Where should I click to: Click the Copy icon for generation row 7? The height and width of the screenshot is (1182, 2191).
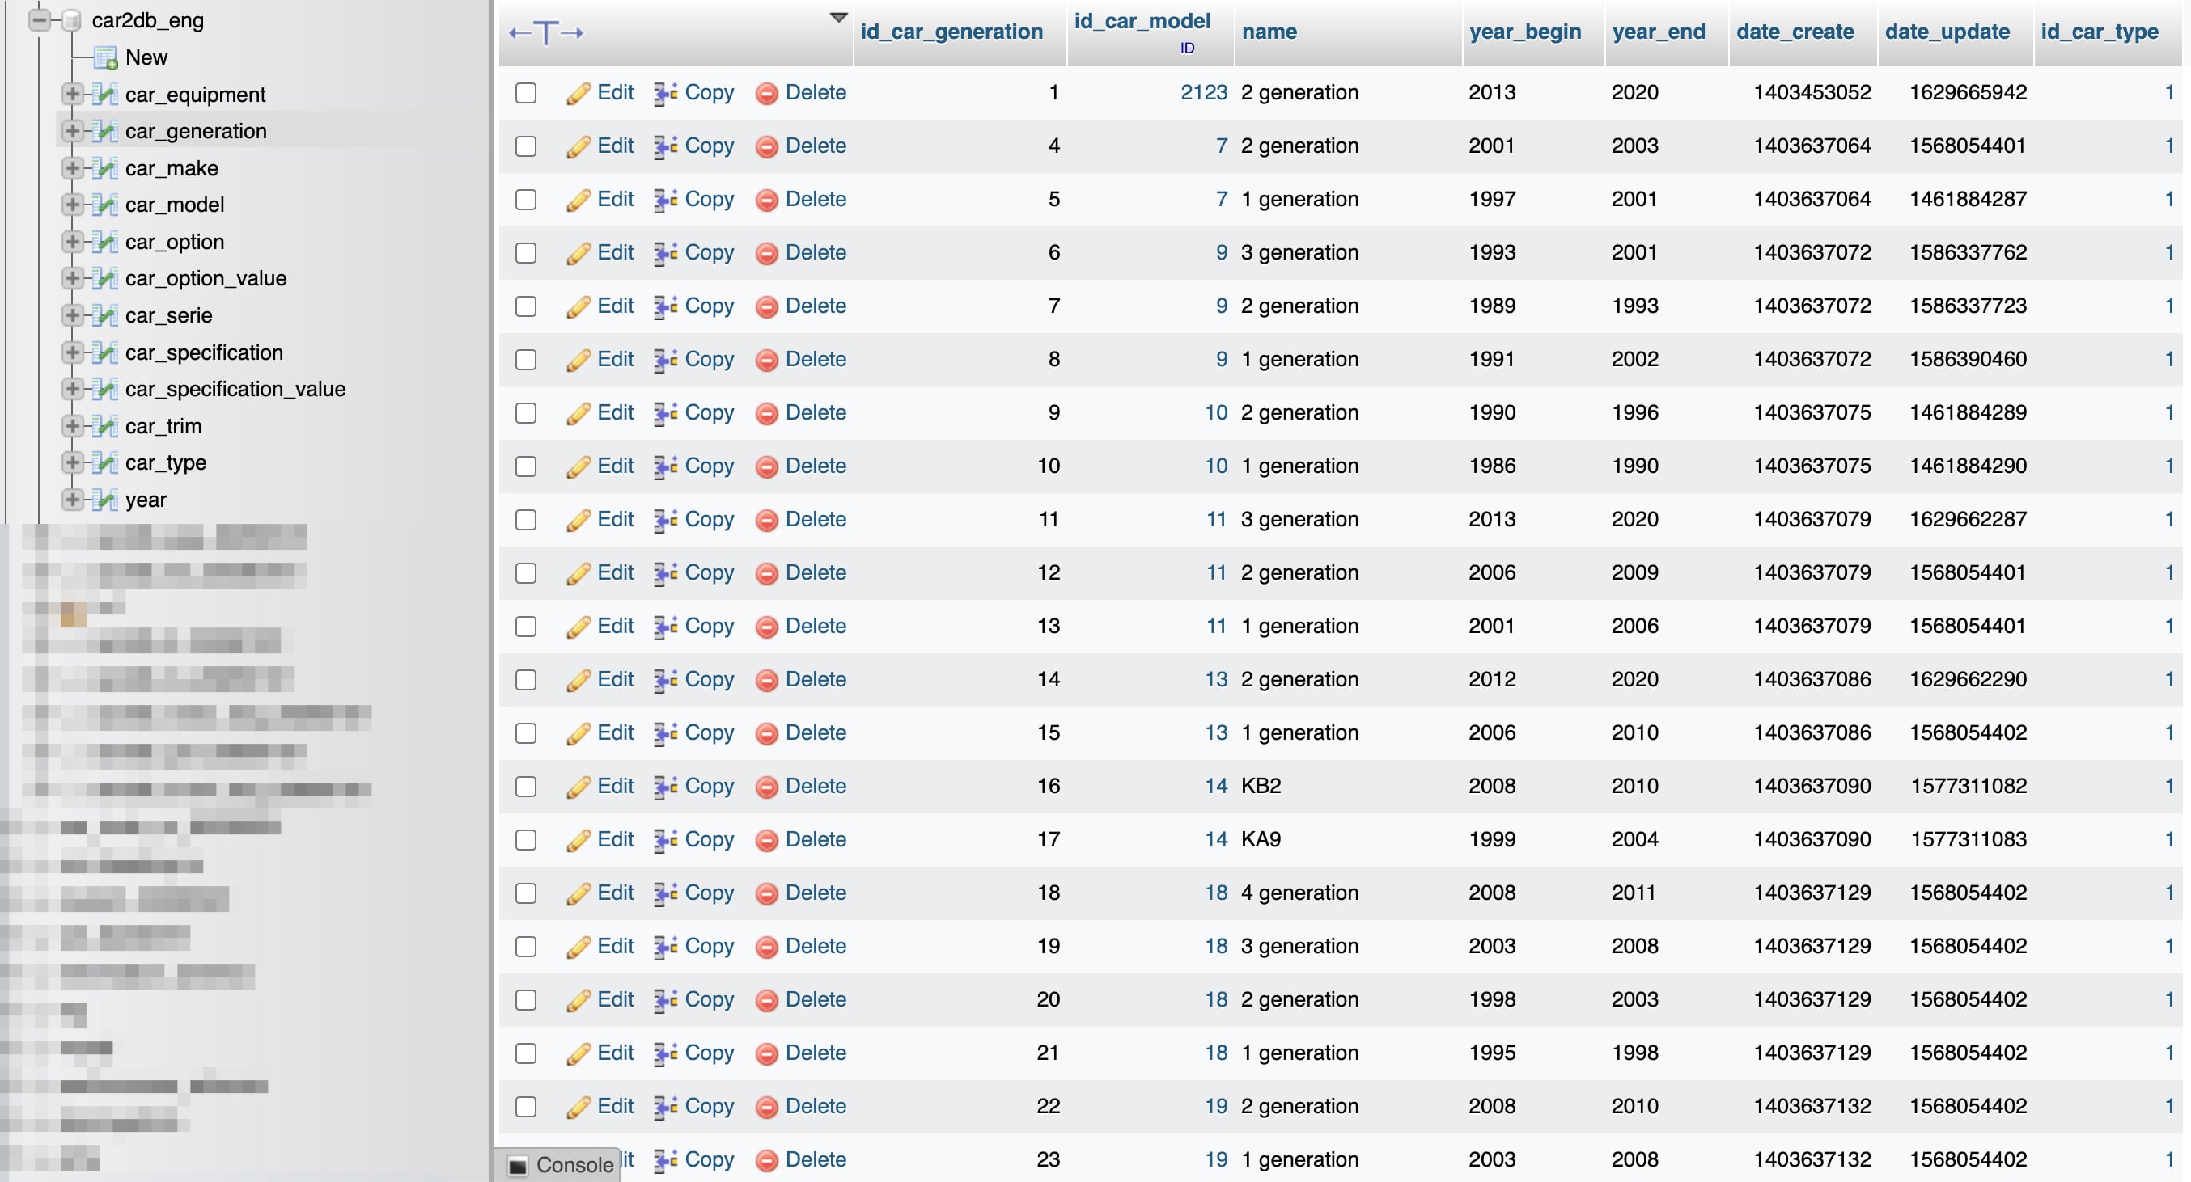tap(665, 306)
